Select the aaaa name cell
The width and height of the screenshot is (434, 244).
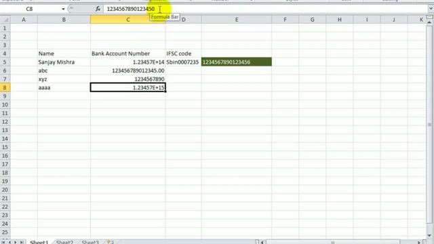coord(64,87)
